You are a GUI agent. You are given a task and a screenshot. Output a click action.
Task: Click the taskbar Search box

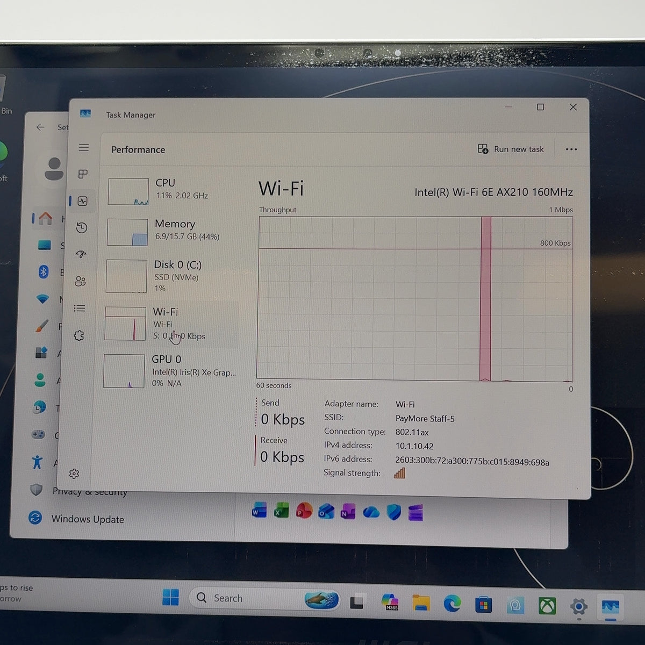coord(264,598)
